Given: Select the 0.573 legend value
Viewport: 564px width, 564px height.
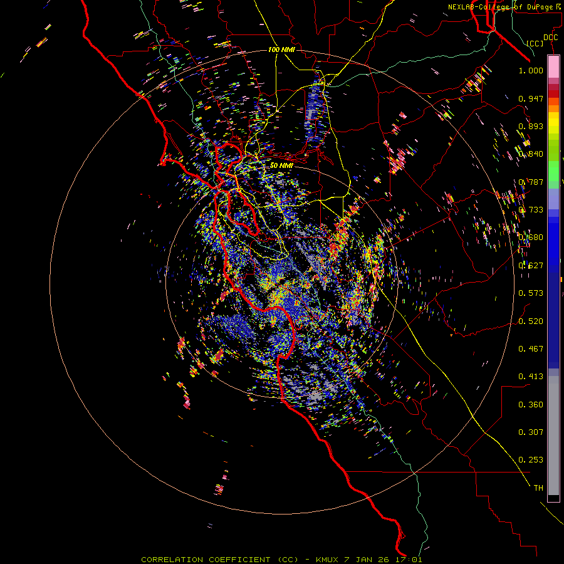Looking at the screenshot, I should click(x=531, y=293).
